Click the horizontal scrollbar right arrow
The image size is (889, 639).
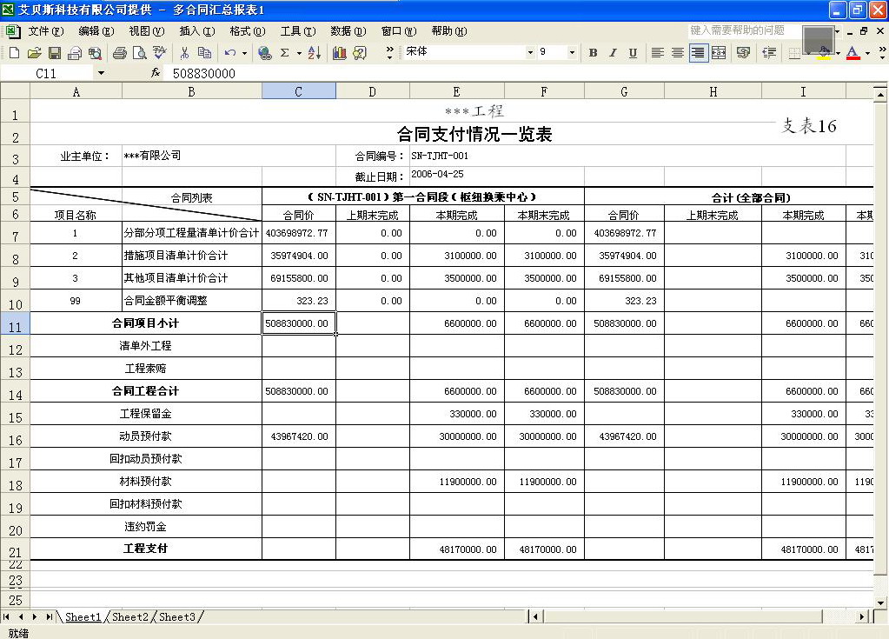tap(862, 616)
